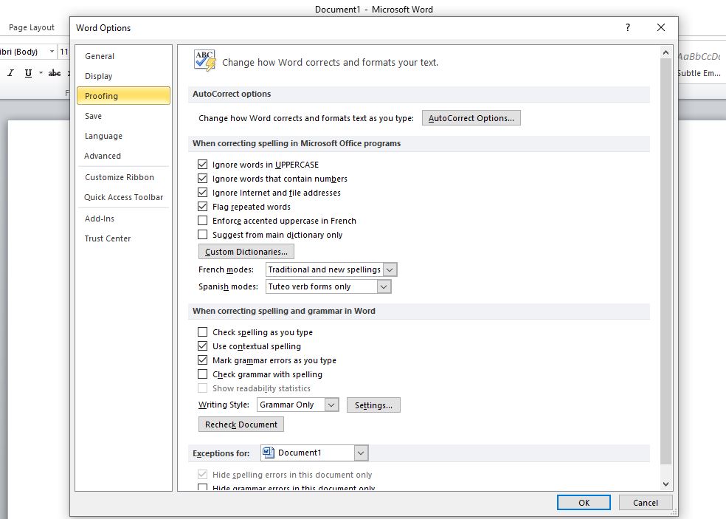Image resolution: width=726 pixels, height=519 pixels.
Task: Enable Suggest from main dictionary only
Action: (x=202, y=234)
